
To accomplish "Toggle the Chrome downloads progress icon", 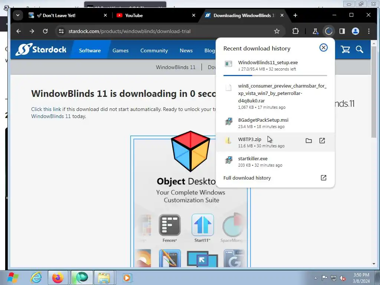I will coord(329,31).
